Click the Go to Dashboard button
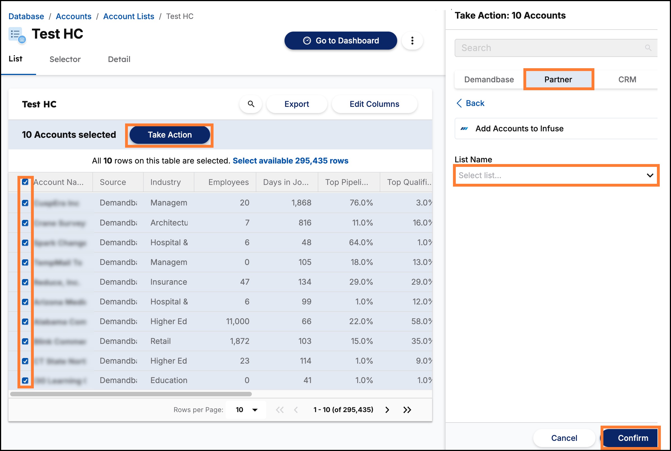671x451 pixels. pos(341,41)
